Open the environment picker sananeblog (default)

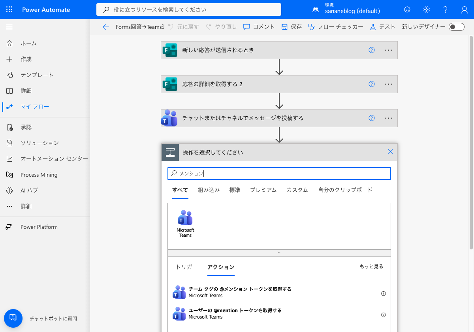(x=346, y=9)
